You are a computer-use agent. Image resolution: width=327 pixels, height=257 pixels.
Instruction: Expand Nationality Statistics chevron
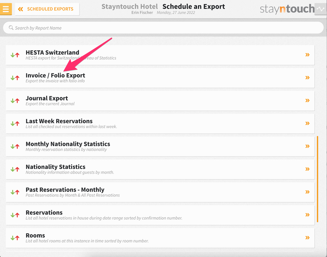tap(307, 169)
